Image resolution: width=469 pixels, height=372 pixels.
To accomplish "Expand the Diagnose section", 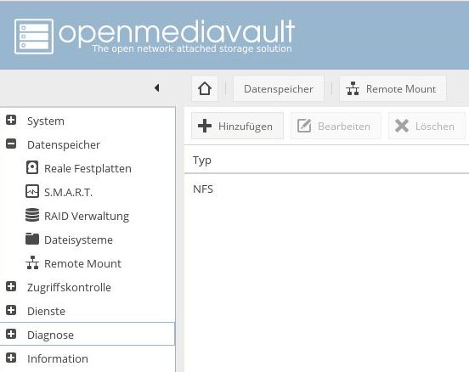I will pyautogui.click(x=11, y=334).
